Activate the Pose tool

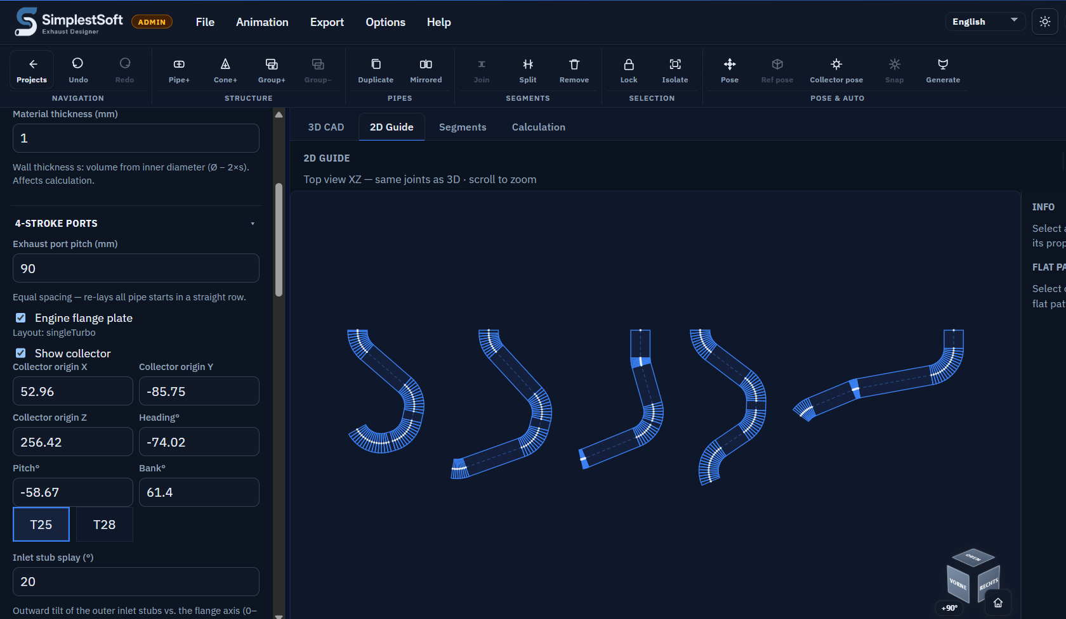point(730,70)
